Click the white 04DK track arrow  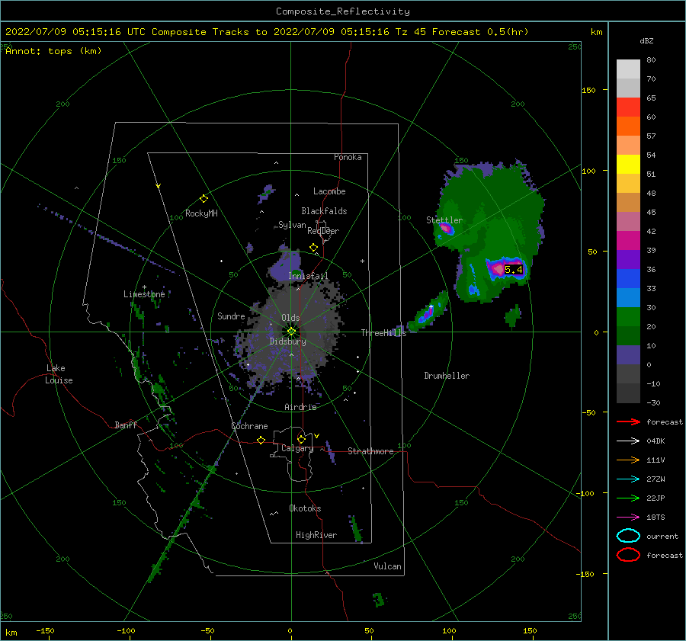coord(628,441)
